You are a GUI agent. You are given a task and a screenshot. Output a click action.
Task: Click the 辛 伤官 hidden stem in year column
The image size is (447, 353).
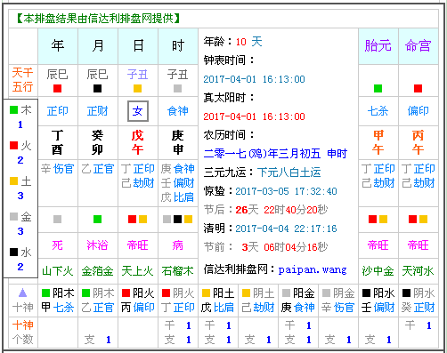[58, 169]
